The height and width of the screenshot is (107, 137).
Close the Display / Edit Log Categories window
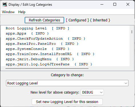(128, 4)
